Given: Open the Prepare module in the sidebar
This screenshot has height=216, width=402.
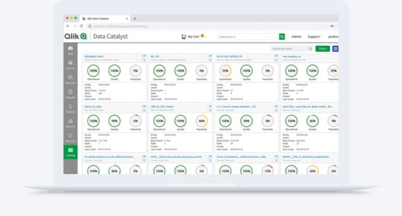Looking at the screenshot, I should 70,94.
